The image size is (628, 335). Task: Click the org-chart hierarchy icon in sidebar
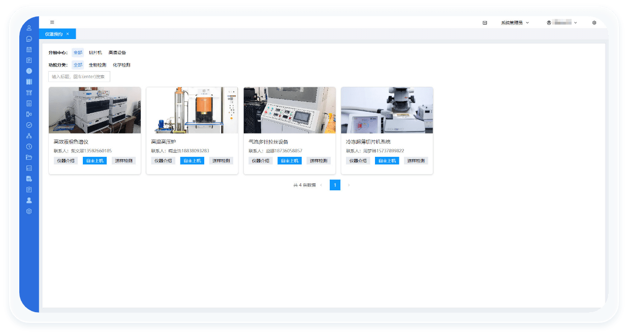(x=29, y=136)
